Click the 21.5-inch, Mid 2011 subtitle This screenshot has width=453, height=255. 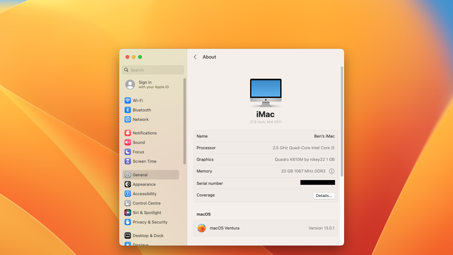pos(266,122)
